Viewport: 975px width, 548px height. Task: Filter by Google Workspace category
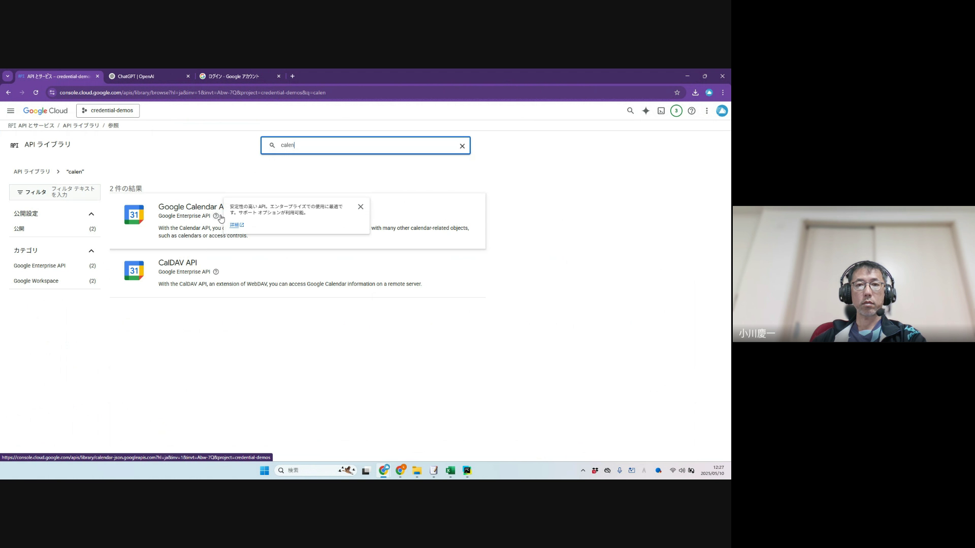coord(36,281)
